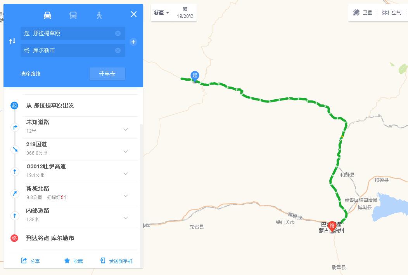Click the 清除路线 link

30,74
